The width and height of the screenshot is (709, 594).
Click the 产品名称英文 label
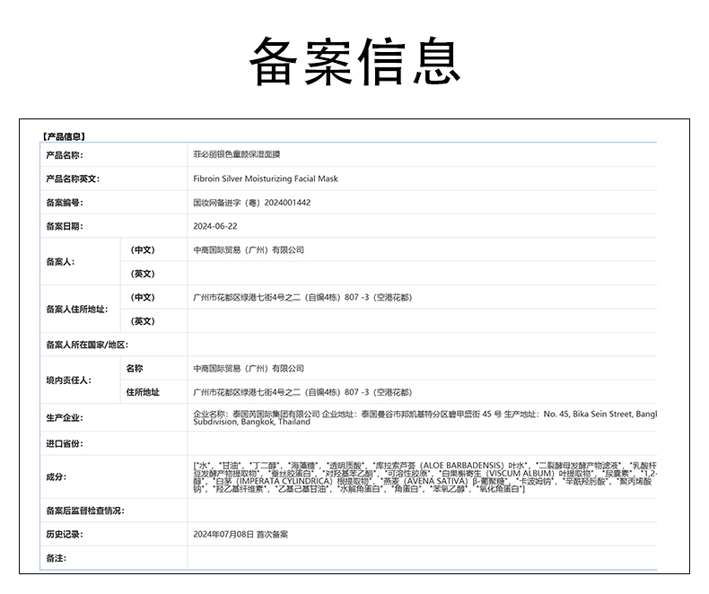[73, 179]
